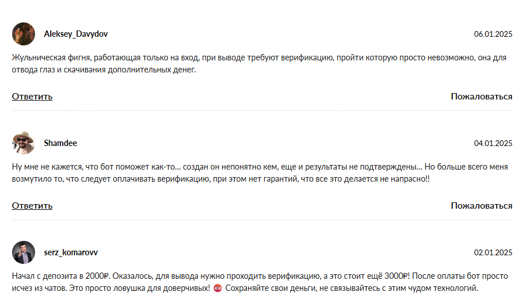Click Пожаловаться on Shamdee's comment
The image size is (526, 307).
tap(481, 206)
